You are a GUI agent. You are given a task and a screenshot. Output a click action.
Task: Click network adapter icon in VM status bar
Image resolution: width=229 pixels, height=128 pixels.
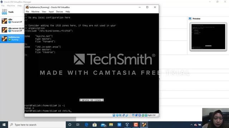tap(123, 115)
